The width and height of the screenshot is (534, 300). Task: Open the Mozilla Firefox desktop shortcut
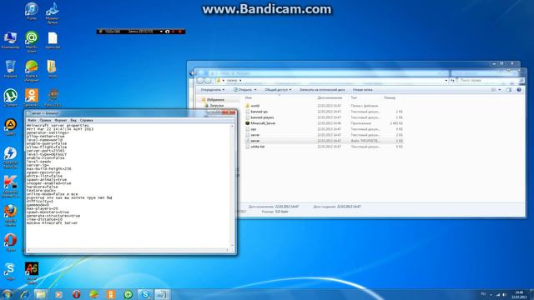(x=10, y=215)
